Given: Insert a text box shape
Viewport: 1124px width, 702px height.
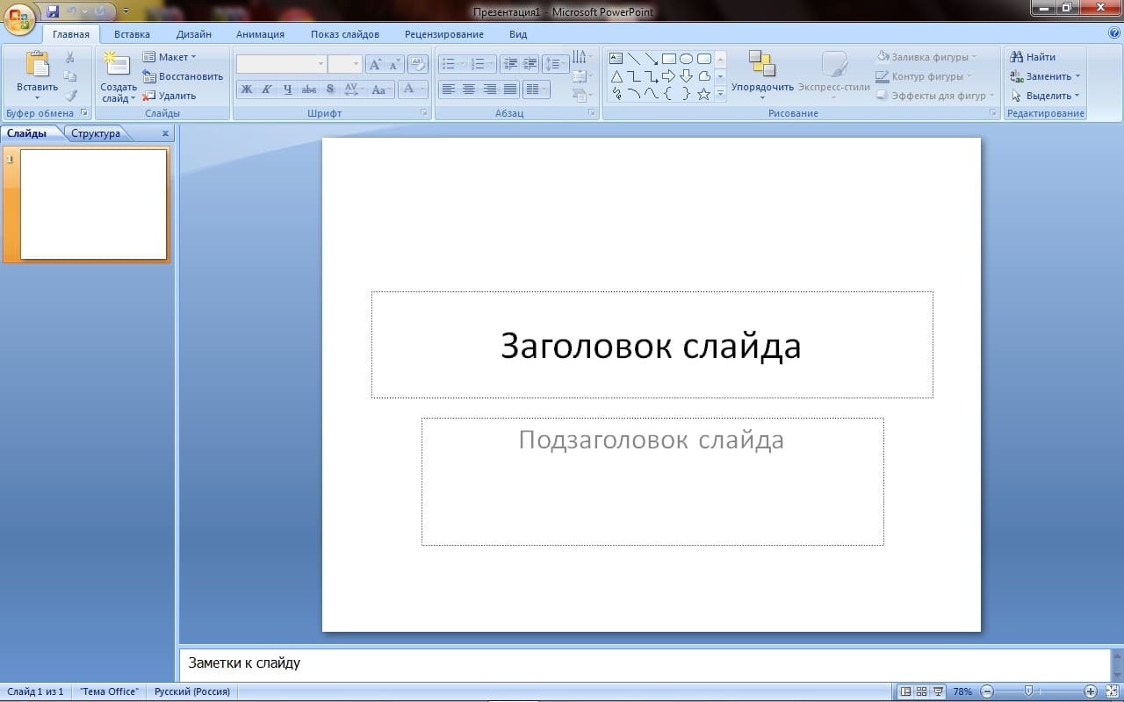Looking at the screenshot, I should (616, 59).
